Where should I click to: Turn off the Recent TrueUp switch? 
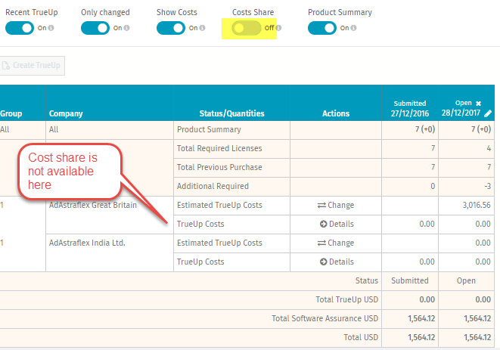click(x=20, y=28)
